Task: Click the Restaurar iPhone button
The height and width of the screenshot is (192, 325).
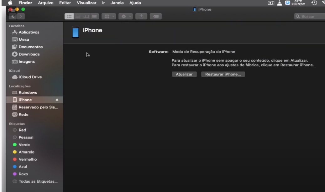Action: (x=223, y=74)
